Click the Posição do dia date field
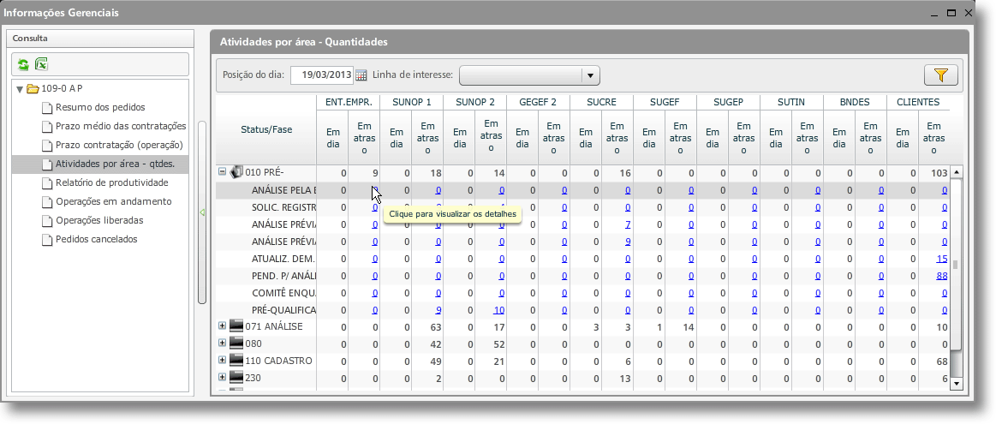 point(322,75)
